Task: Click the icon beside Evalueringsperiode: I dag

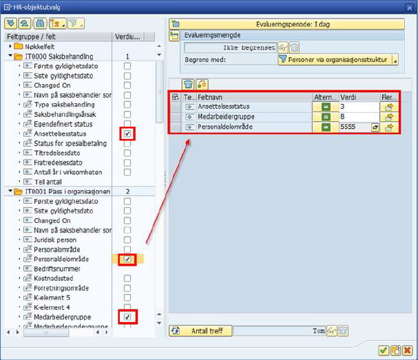Action: [x=176, y=24]
